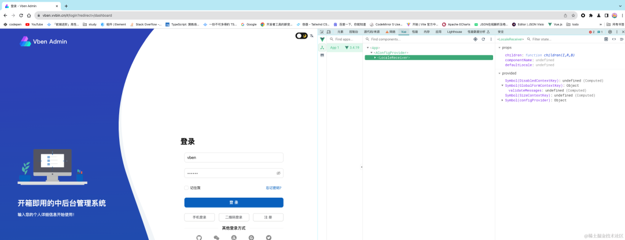Toggle password visibility eye icon
625x240 pixels.
[278, 173]
